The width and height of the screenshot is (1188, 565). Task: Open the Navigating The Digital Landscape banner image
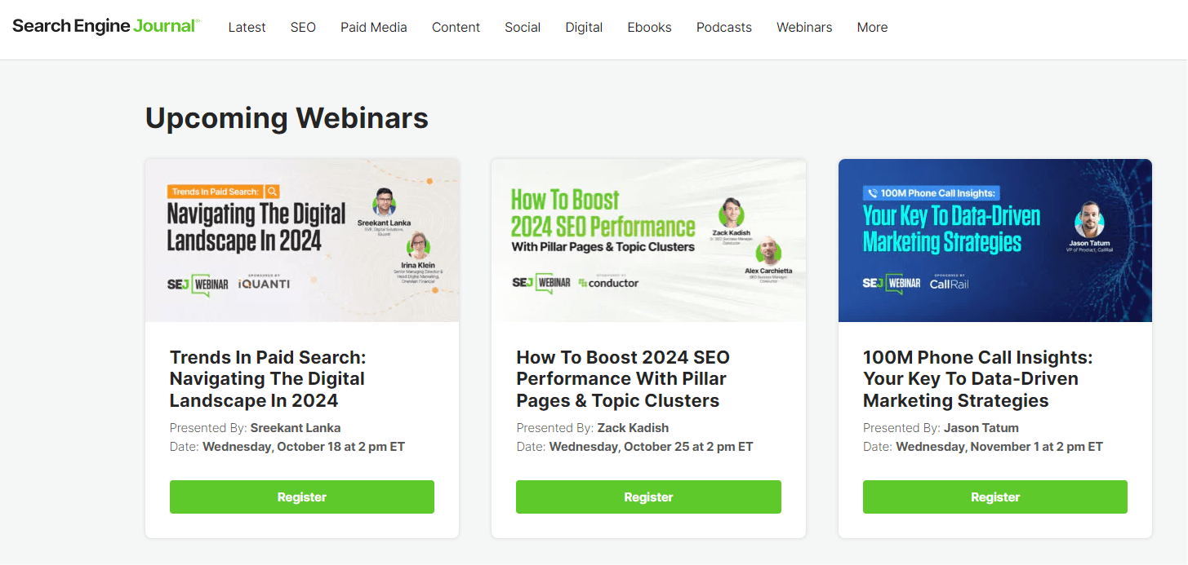coord(302,241)
